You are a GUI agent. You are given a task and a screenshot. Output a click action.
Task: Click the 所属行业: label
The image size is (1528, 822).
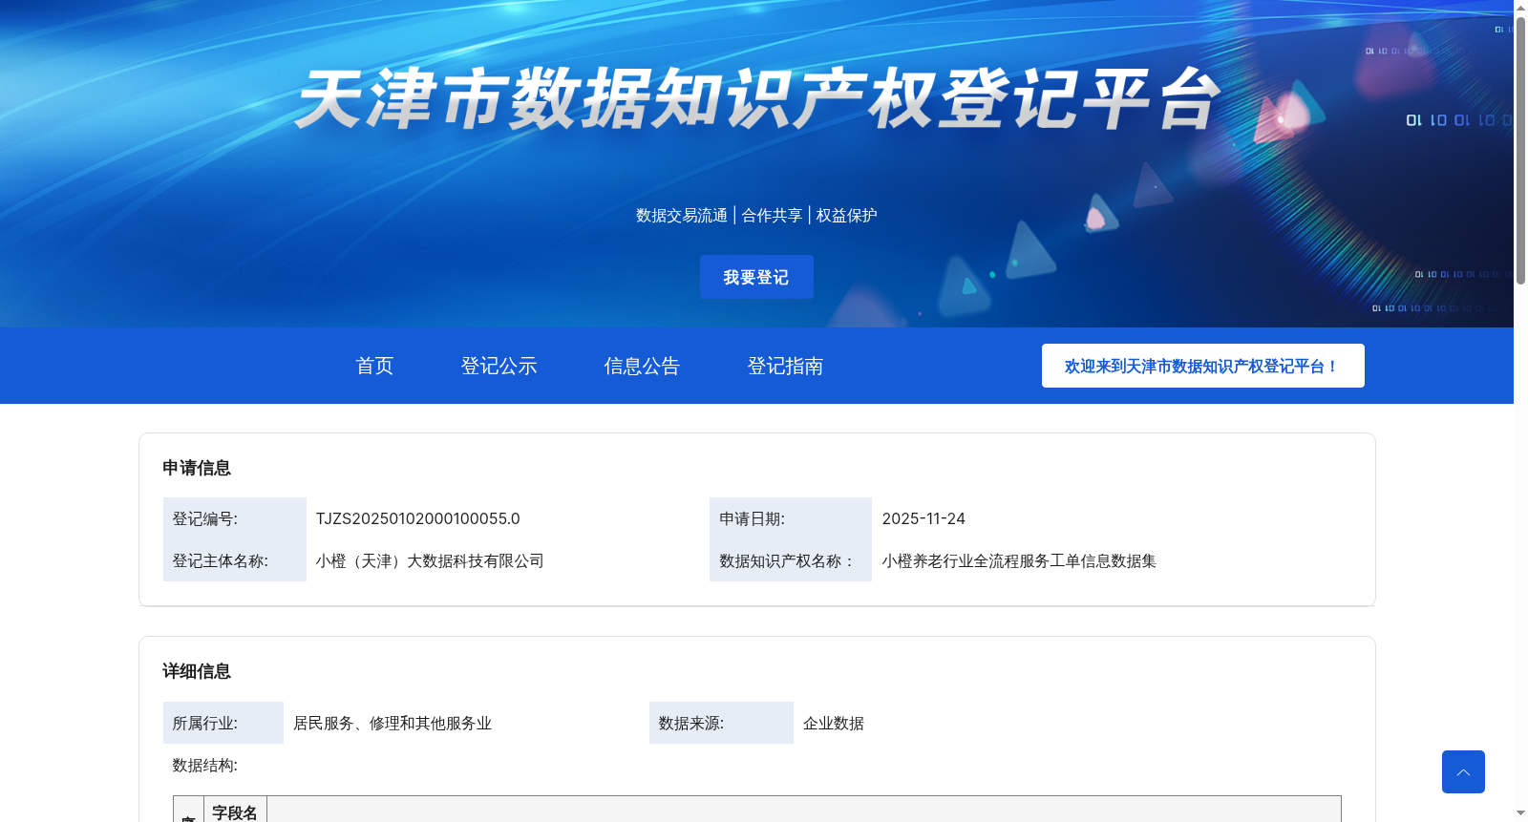click(205, 723)
